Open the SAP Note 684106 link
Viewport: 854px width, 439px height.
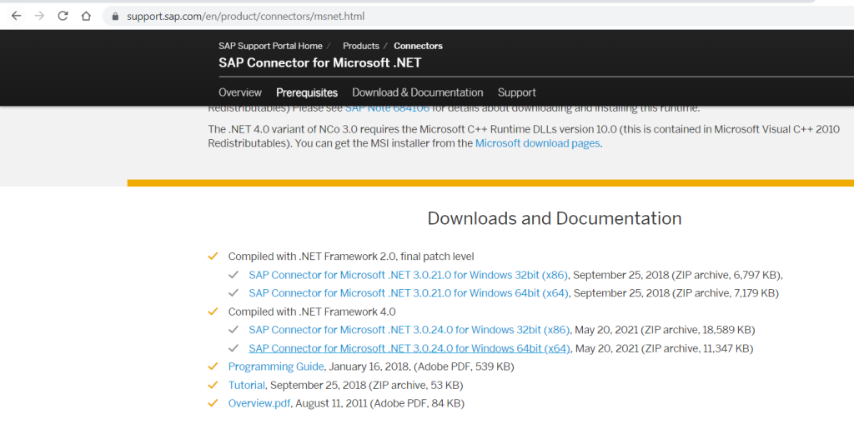(x=387, y=109)
